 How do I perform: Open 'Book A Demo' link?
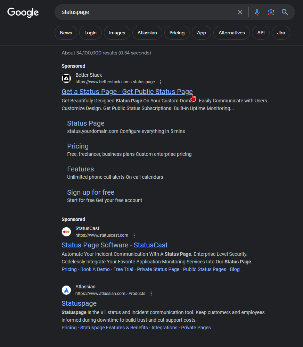click(x=95, y=269)
